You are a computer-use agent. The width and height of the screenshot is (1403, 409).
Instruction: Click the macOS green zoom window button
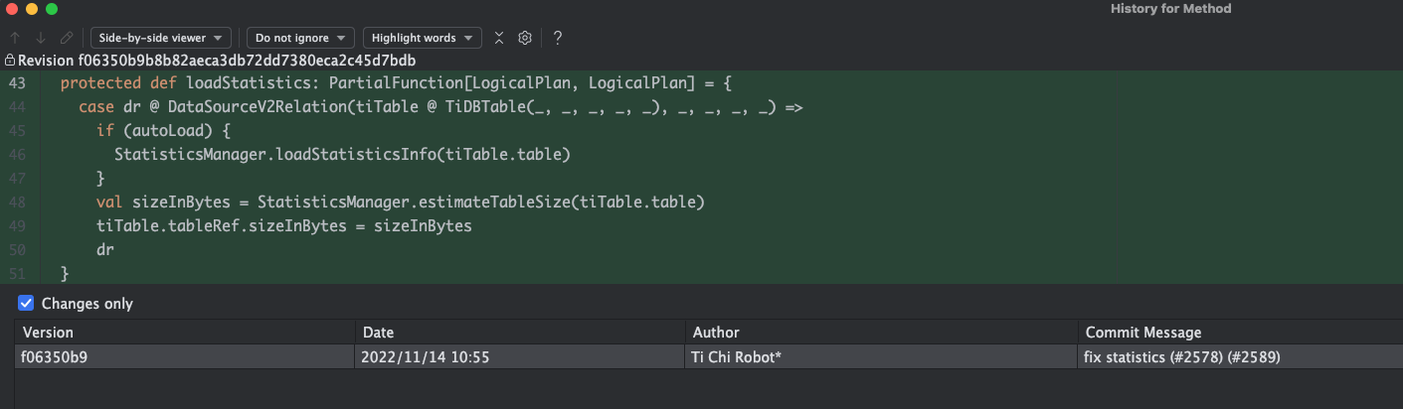[52, 9]
